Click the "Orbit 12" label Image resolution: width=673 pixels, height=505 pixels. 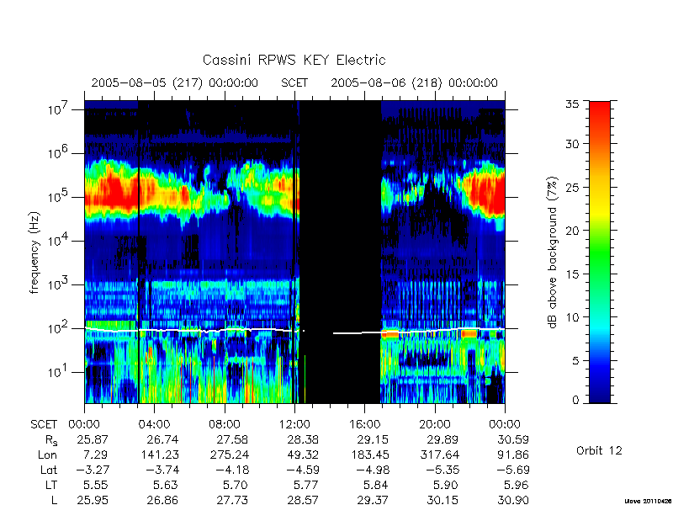click(x=599, y=450)
